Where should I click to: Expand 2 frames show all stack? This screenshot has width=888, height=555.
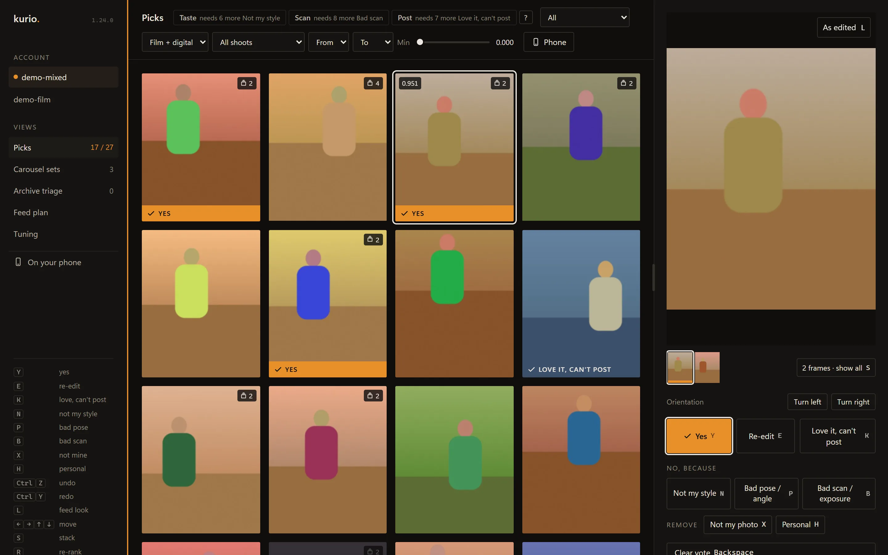click(836, 368)
